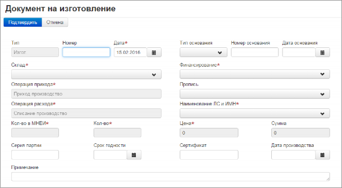Click the Номер основания input field

[255, 52]
